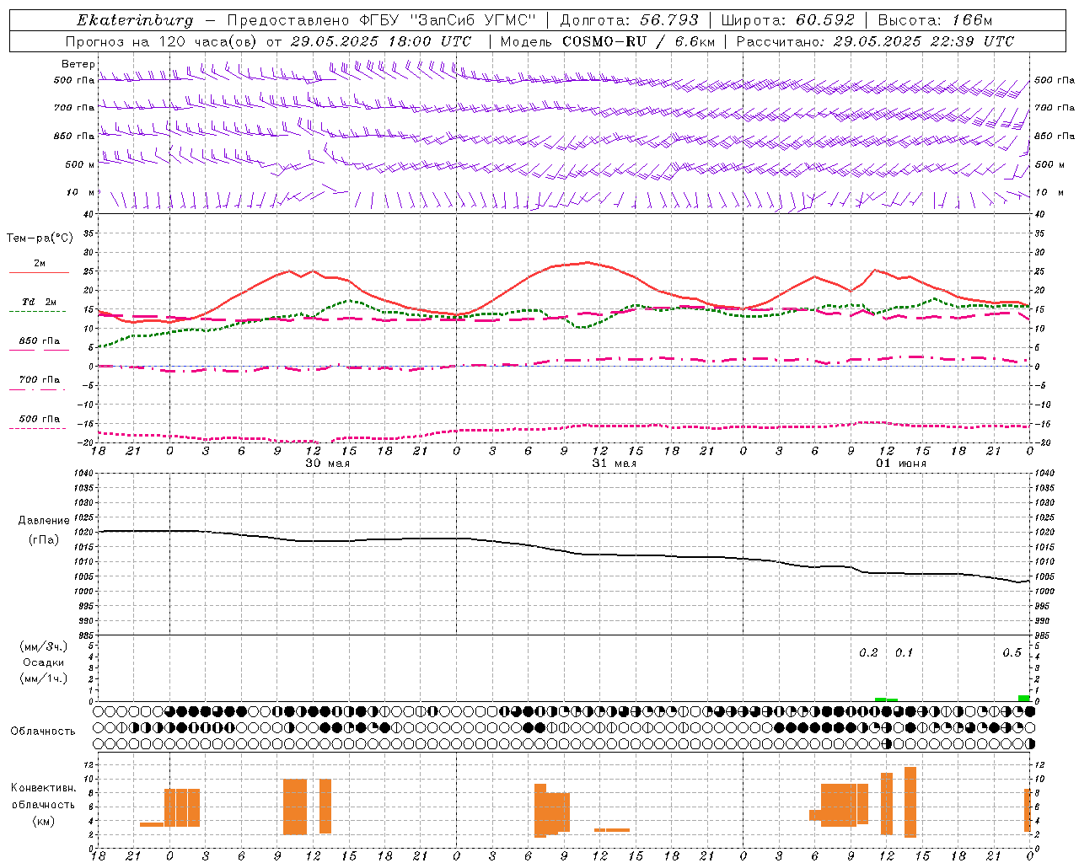Select the "01 июня" date label
The image size is (1079, 863).
[901, 464]
